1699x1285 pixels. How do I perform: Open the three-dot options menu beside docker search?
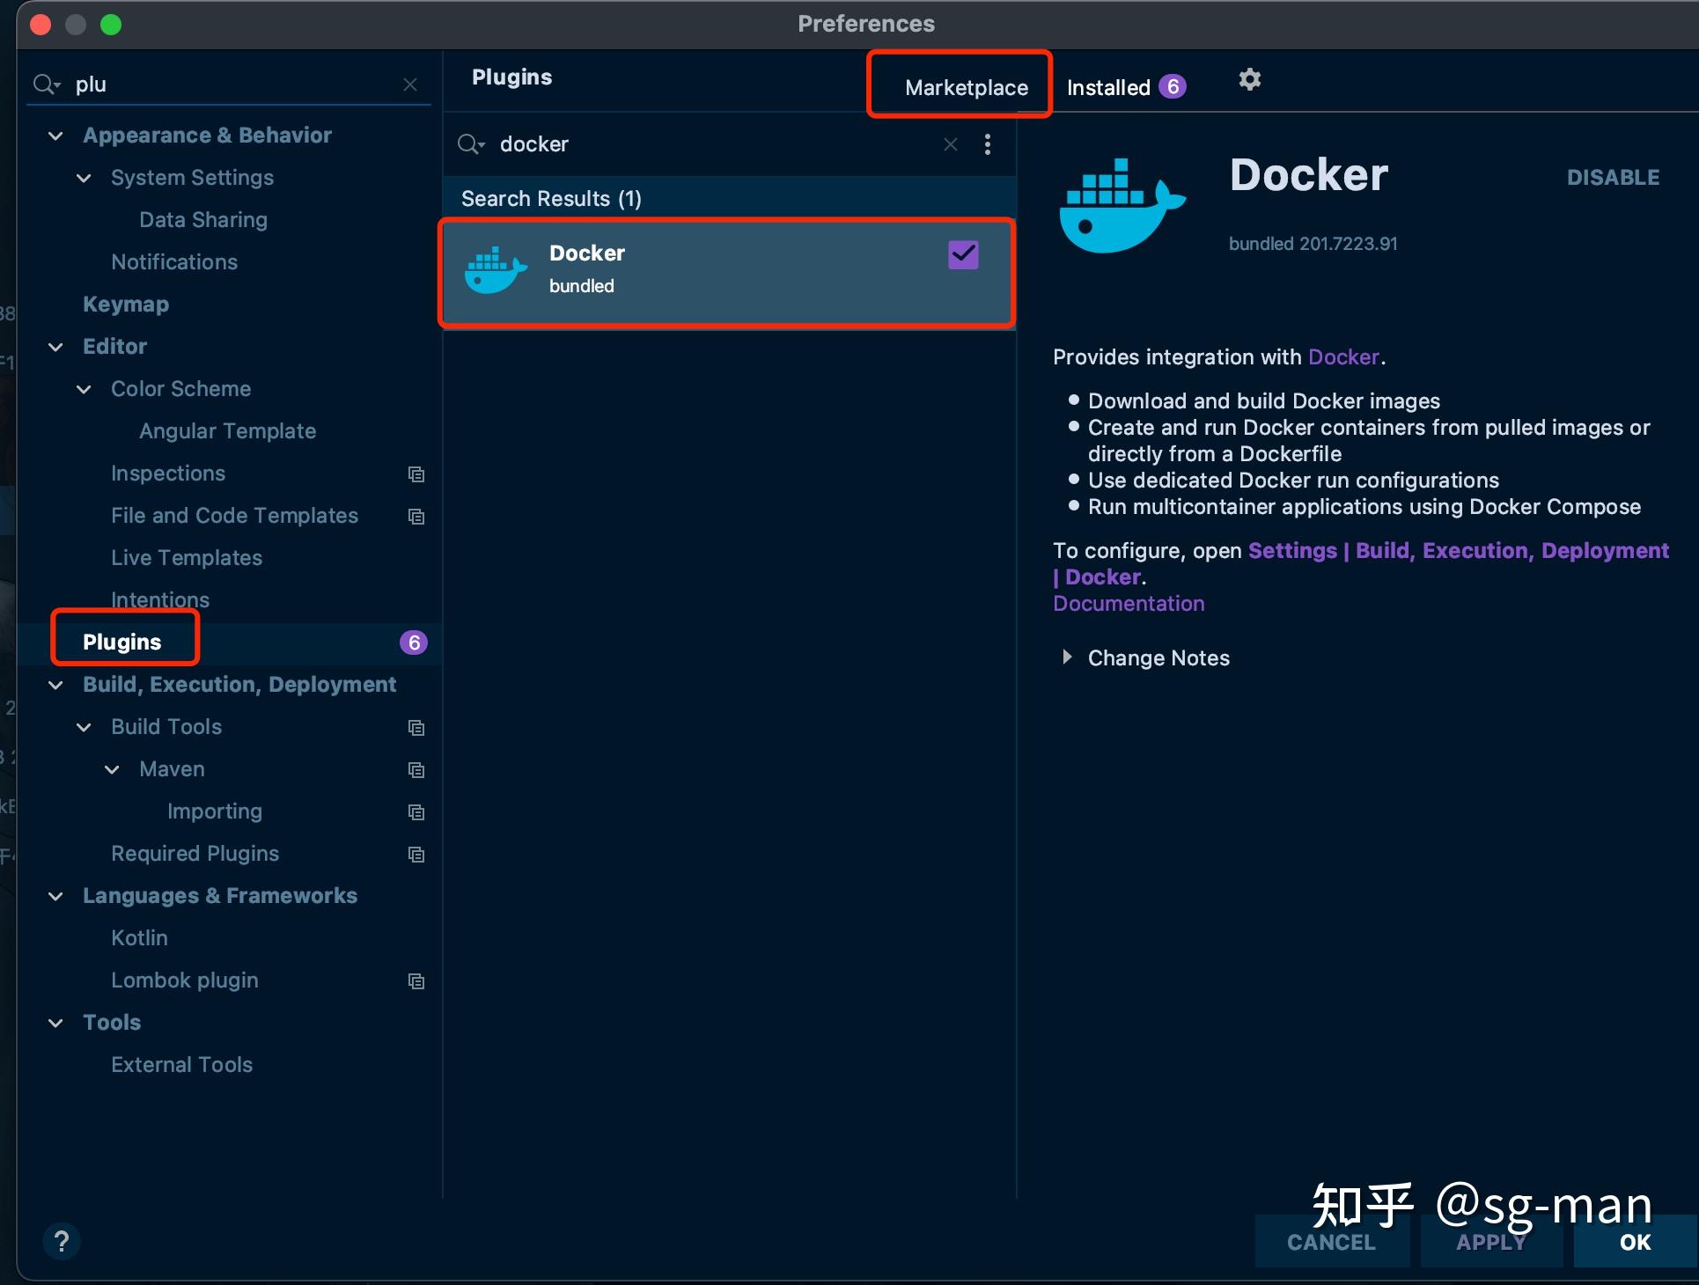coord(988,144)
